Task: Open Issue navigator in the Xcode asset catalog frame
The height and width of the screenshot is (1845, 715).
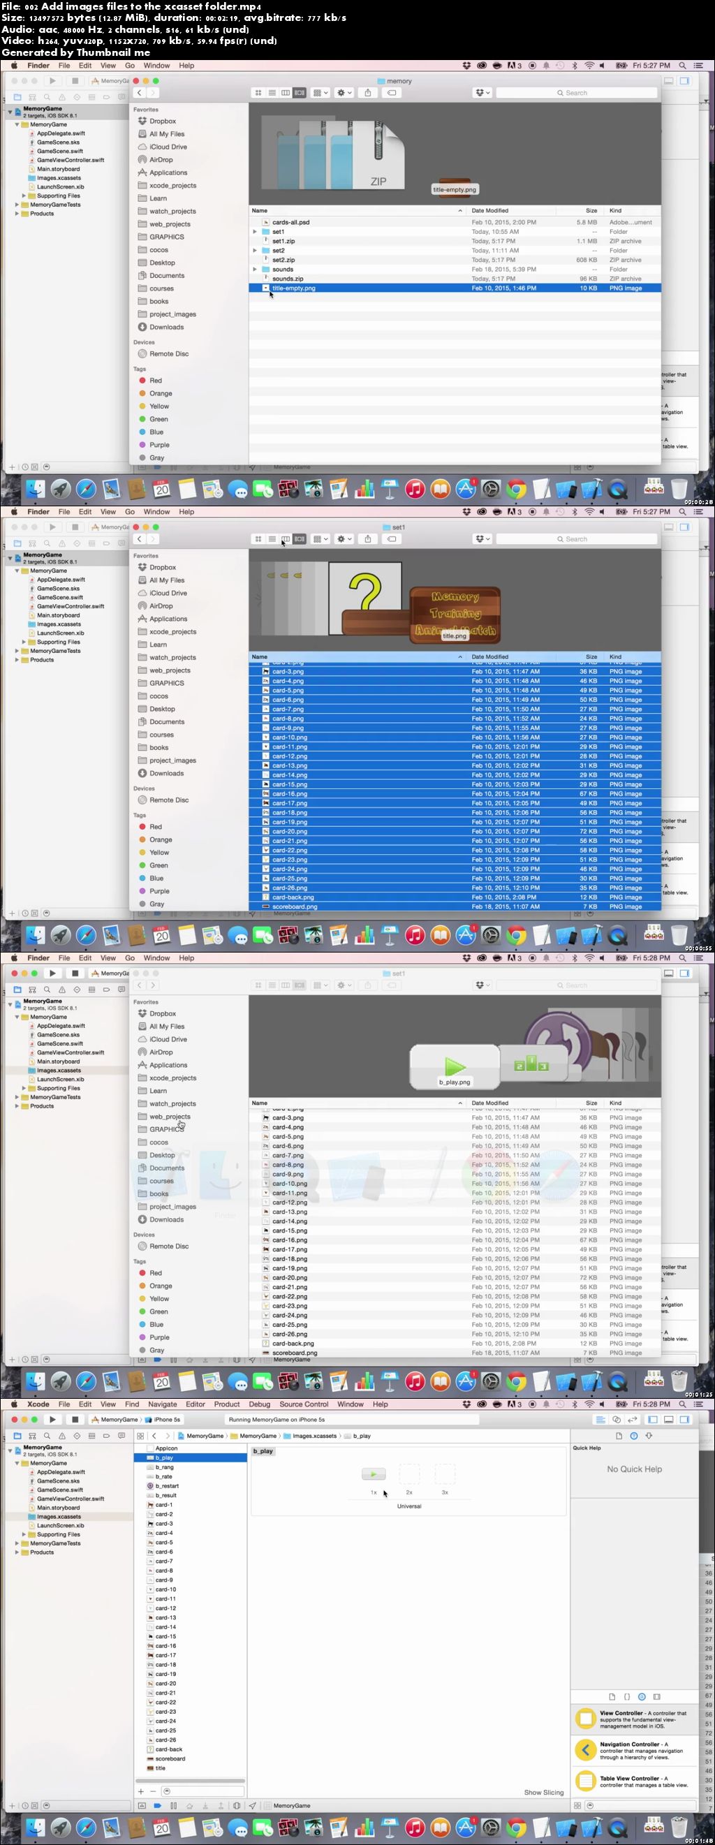Action: (x=61, y=1435)
